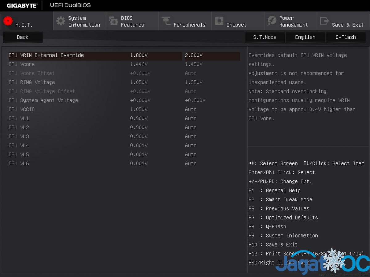Click the greyed CPU RING Voltage Offset label

tap(42, 91)
